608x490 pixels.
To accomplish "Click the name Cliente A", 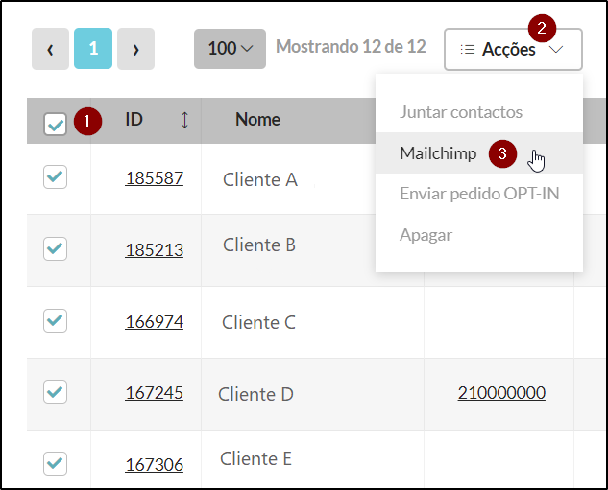I will [260, 180].
